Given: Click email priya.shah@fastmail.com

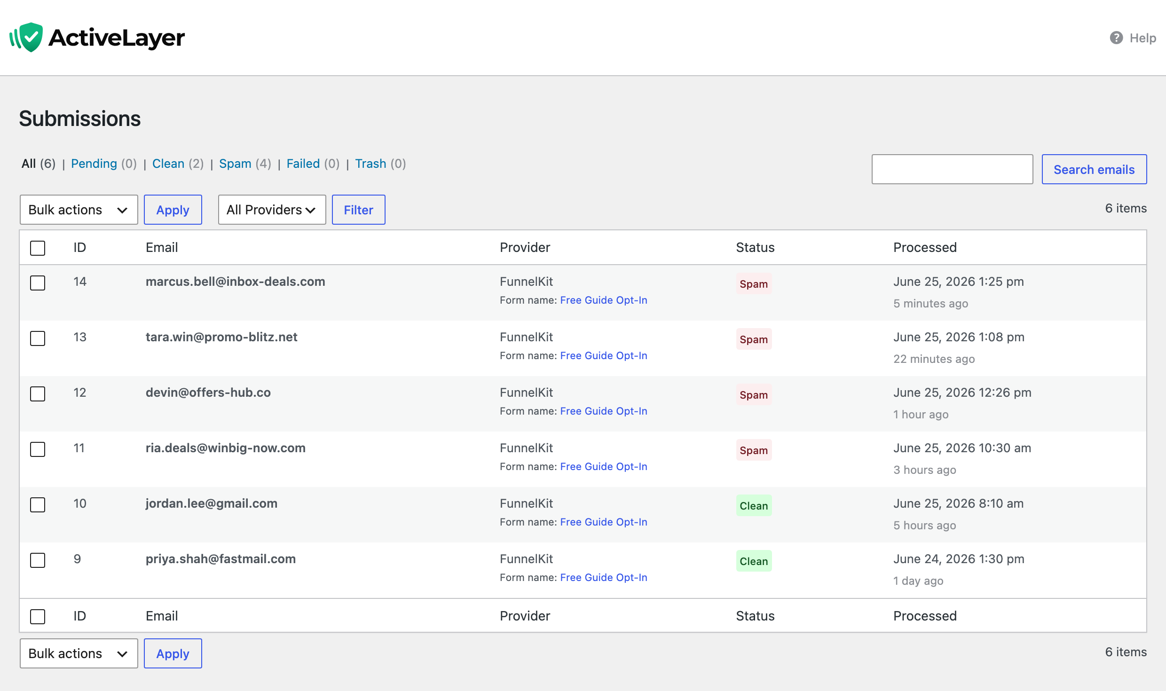Looking at the screenshot, I should pos(221,559).
